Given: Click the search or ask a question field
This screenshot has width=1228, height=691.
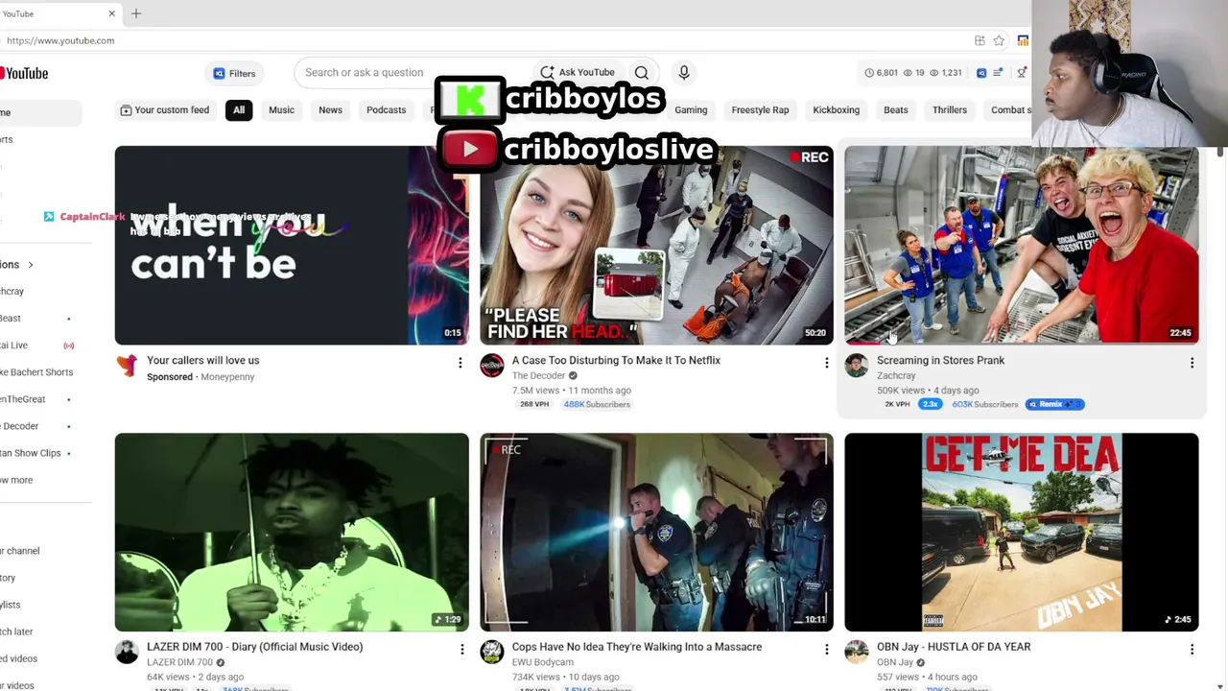Looking at the screenshot, I should [413, 73].
